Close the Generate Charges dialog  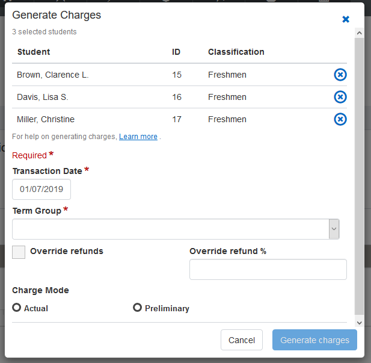[x=346, y=19]
